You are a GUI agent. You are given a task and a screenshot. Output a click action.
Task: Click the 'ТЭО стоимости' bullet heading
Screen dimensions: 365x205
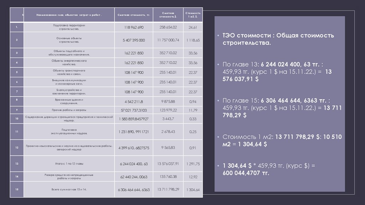[278, 39]
